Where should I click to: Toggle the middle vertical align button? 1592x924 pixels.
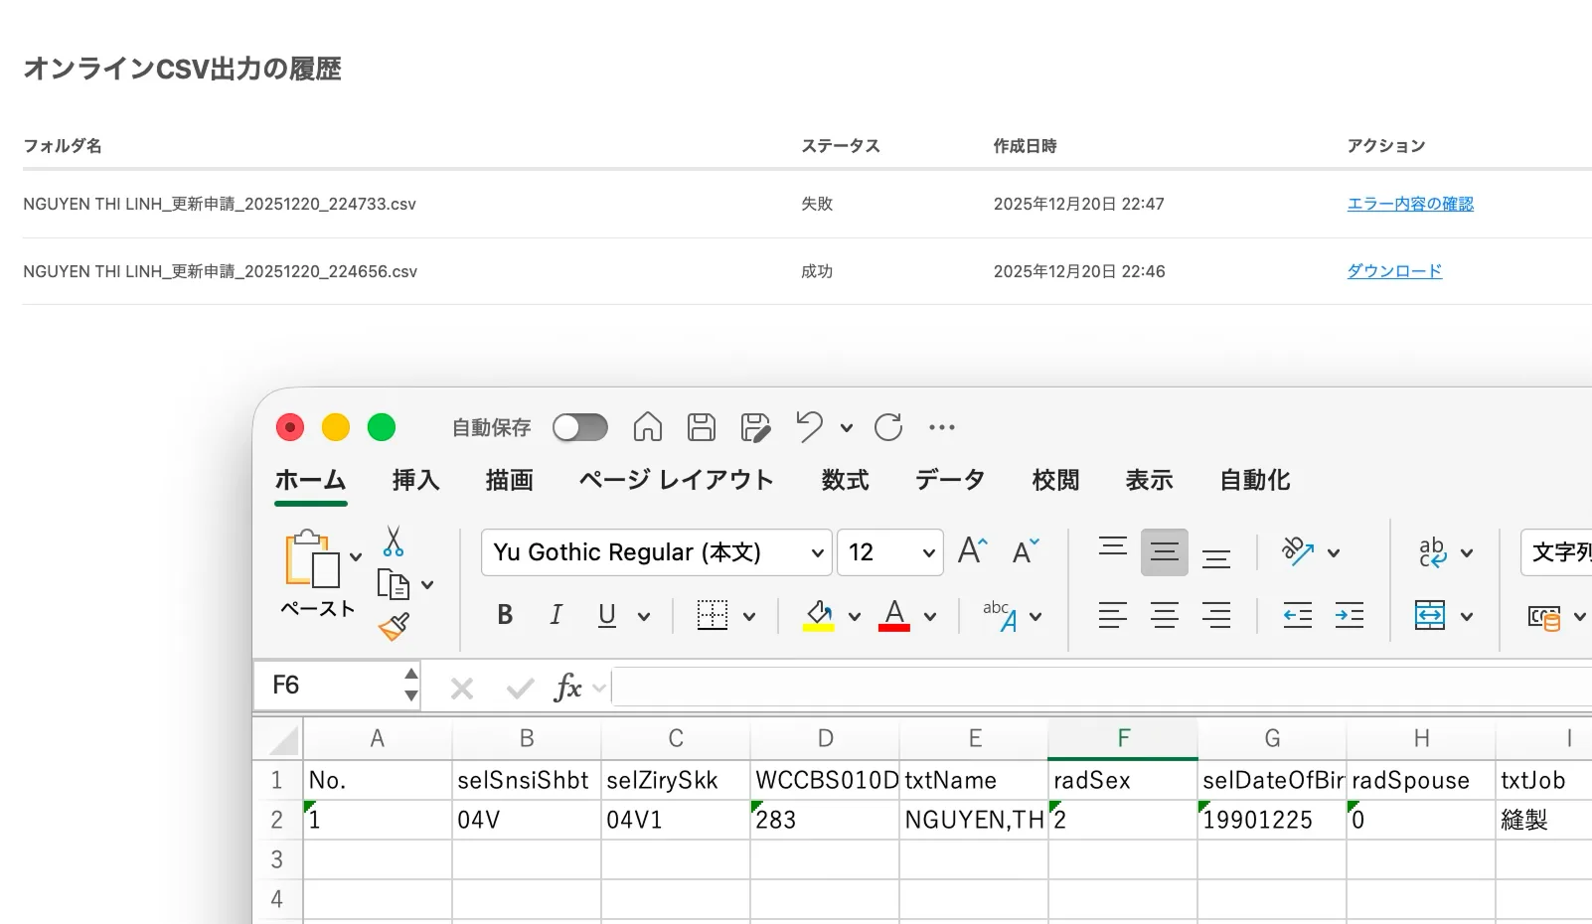pos(1165,552)
